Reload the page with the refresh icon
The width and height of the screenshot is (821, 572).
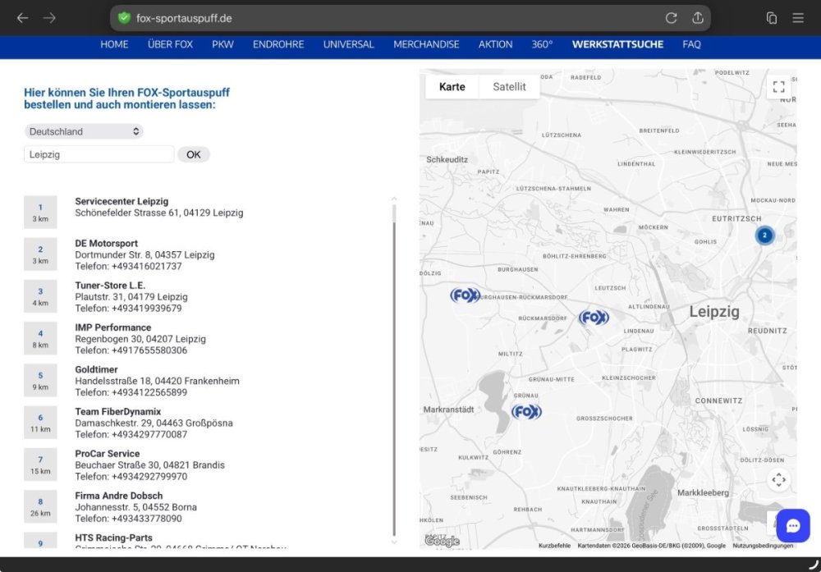(671, 18)
